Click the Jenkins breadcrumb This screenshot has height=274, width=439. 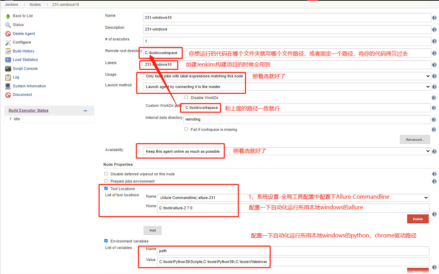[12, 4]
